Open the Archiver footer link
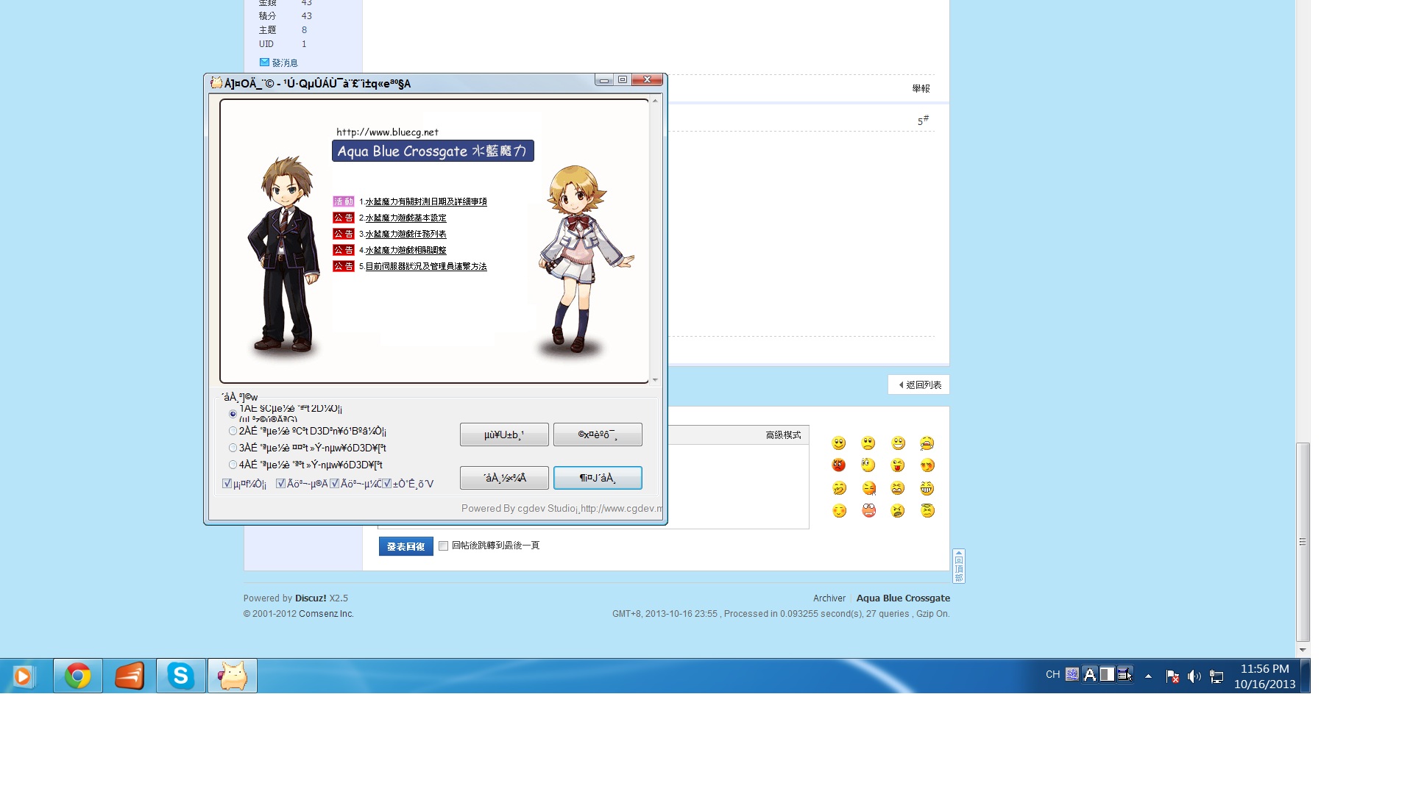This screenshot has width=1413, height=794. (x=829, y=598)
